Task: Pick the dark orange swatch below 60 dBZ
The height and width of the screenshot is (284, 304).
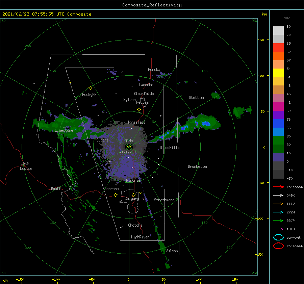Action: point(278,56)
